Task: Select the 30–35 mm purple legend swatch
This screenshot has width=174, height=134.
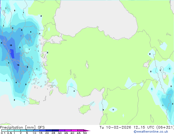Action: click(61, 130)
